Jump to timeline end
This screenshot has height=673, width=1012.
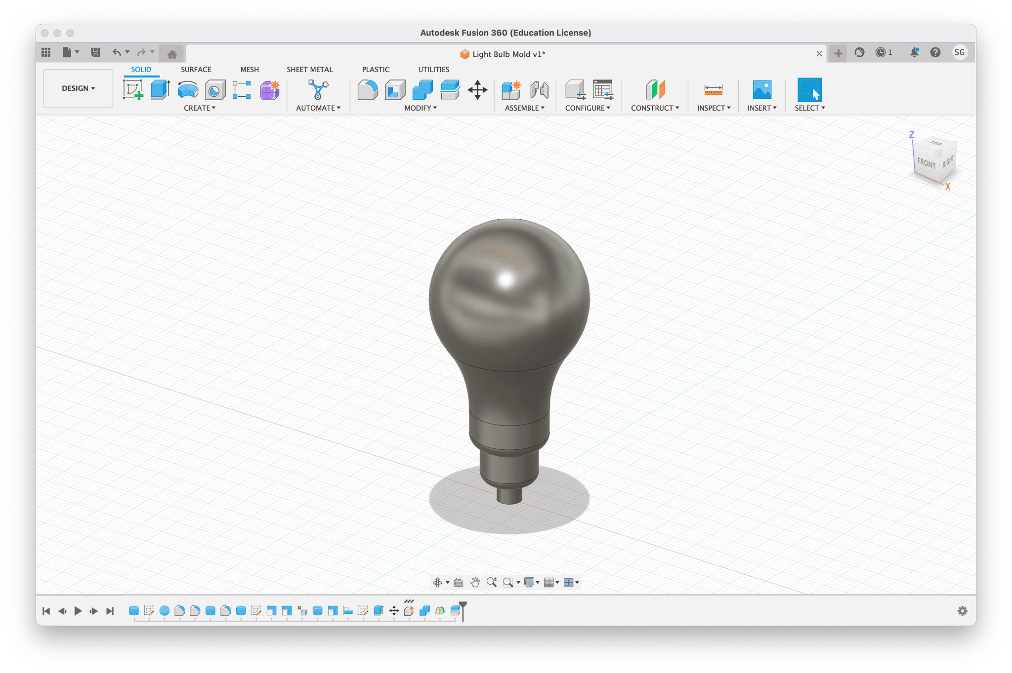pyautogui.click(x=110, y=611)
